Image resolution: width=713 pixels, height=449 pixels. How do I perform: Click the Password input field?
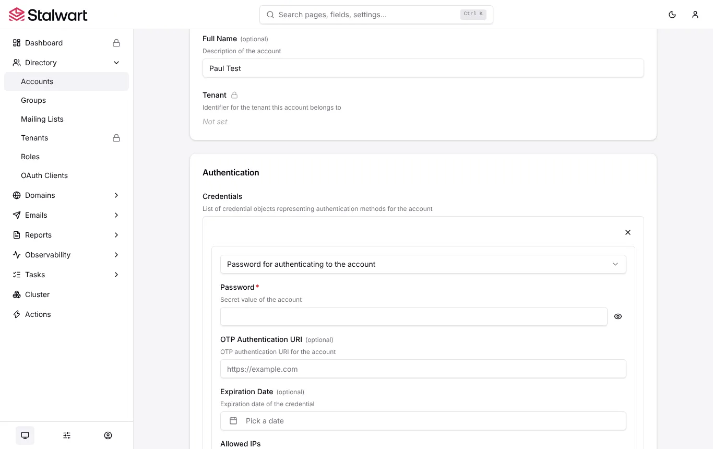click(x=414, y=316)
